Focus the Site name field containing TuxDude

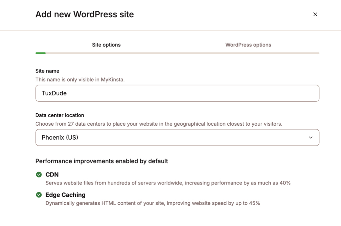click(x=177, y=93)
